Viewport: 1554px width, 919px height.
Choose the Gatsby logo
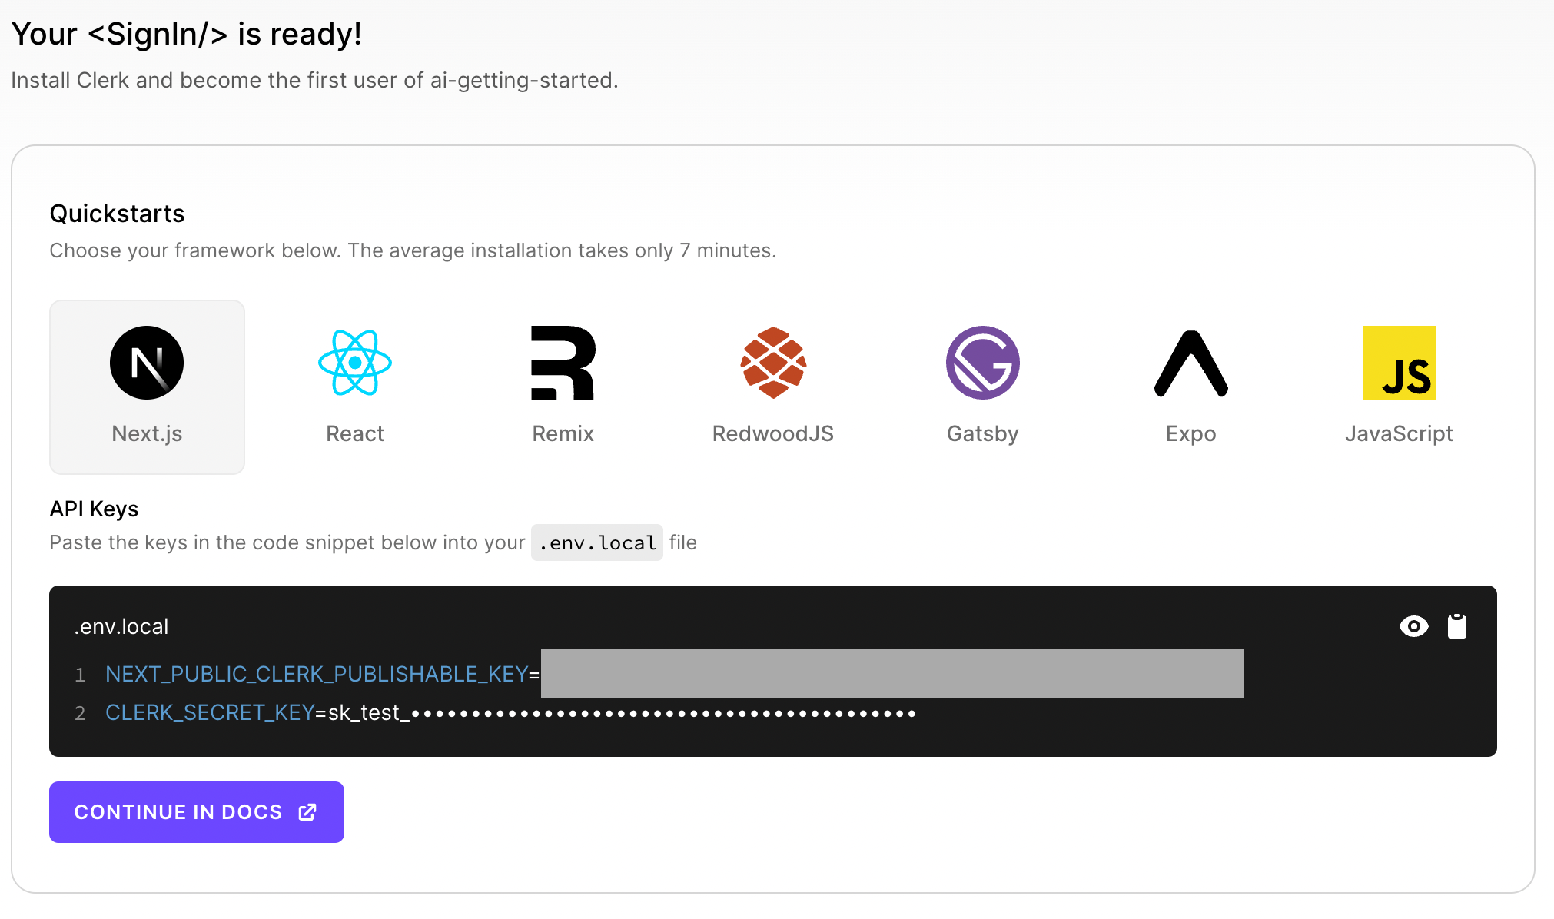click(983, 363)
